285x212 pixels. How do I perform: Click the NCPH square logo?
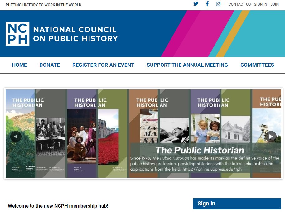click(x=17, y=34)
